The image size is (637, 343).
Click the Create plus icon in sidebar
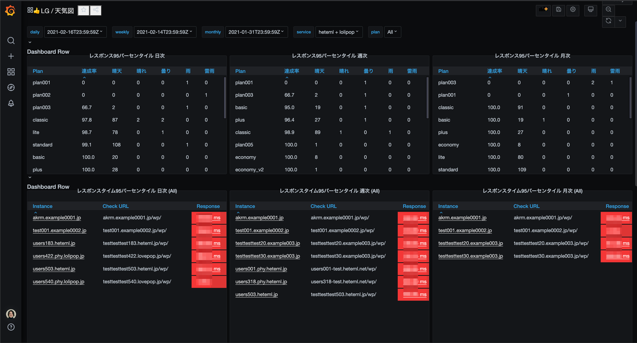coord(11,56)
